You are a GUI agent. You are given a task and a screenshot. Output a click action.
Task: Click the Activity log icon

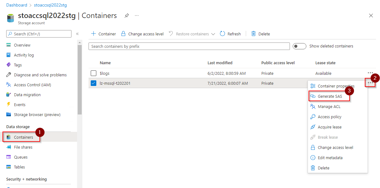pos(9,55)
